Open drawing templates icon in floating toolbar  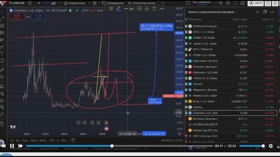point(111,9)
